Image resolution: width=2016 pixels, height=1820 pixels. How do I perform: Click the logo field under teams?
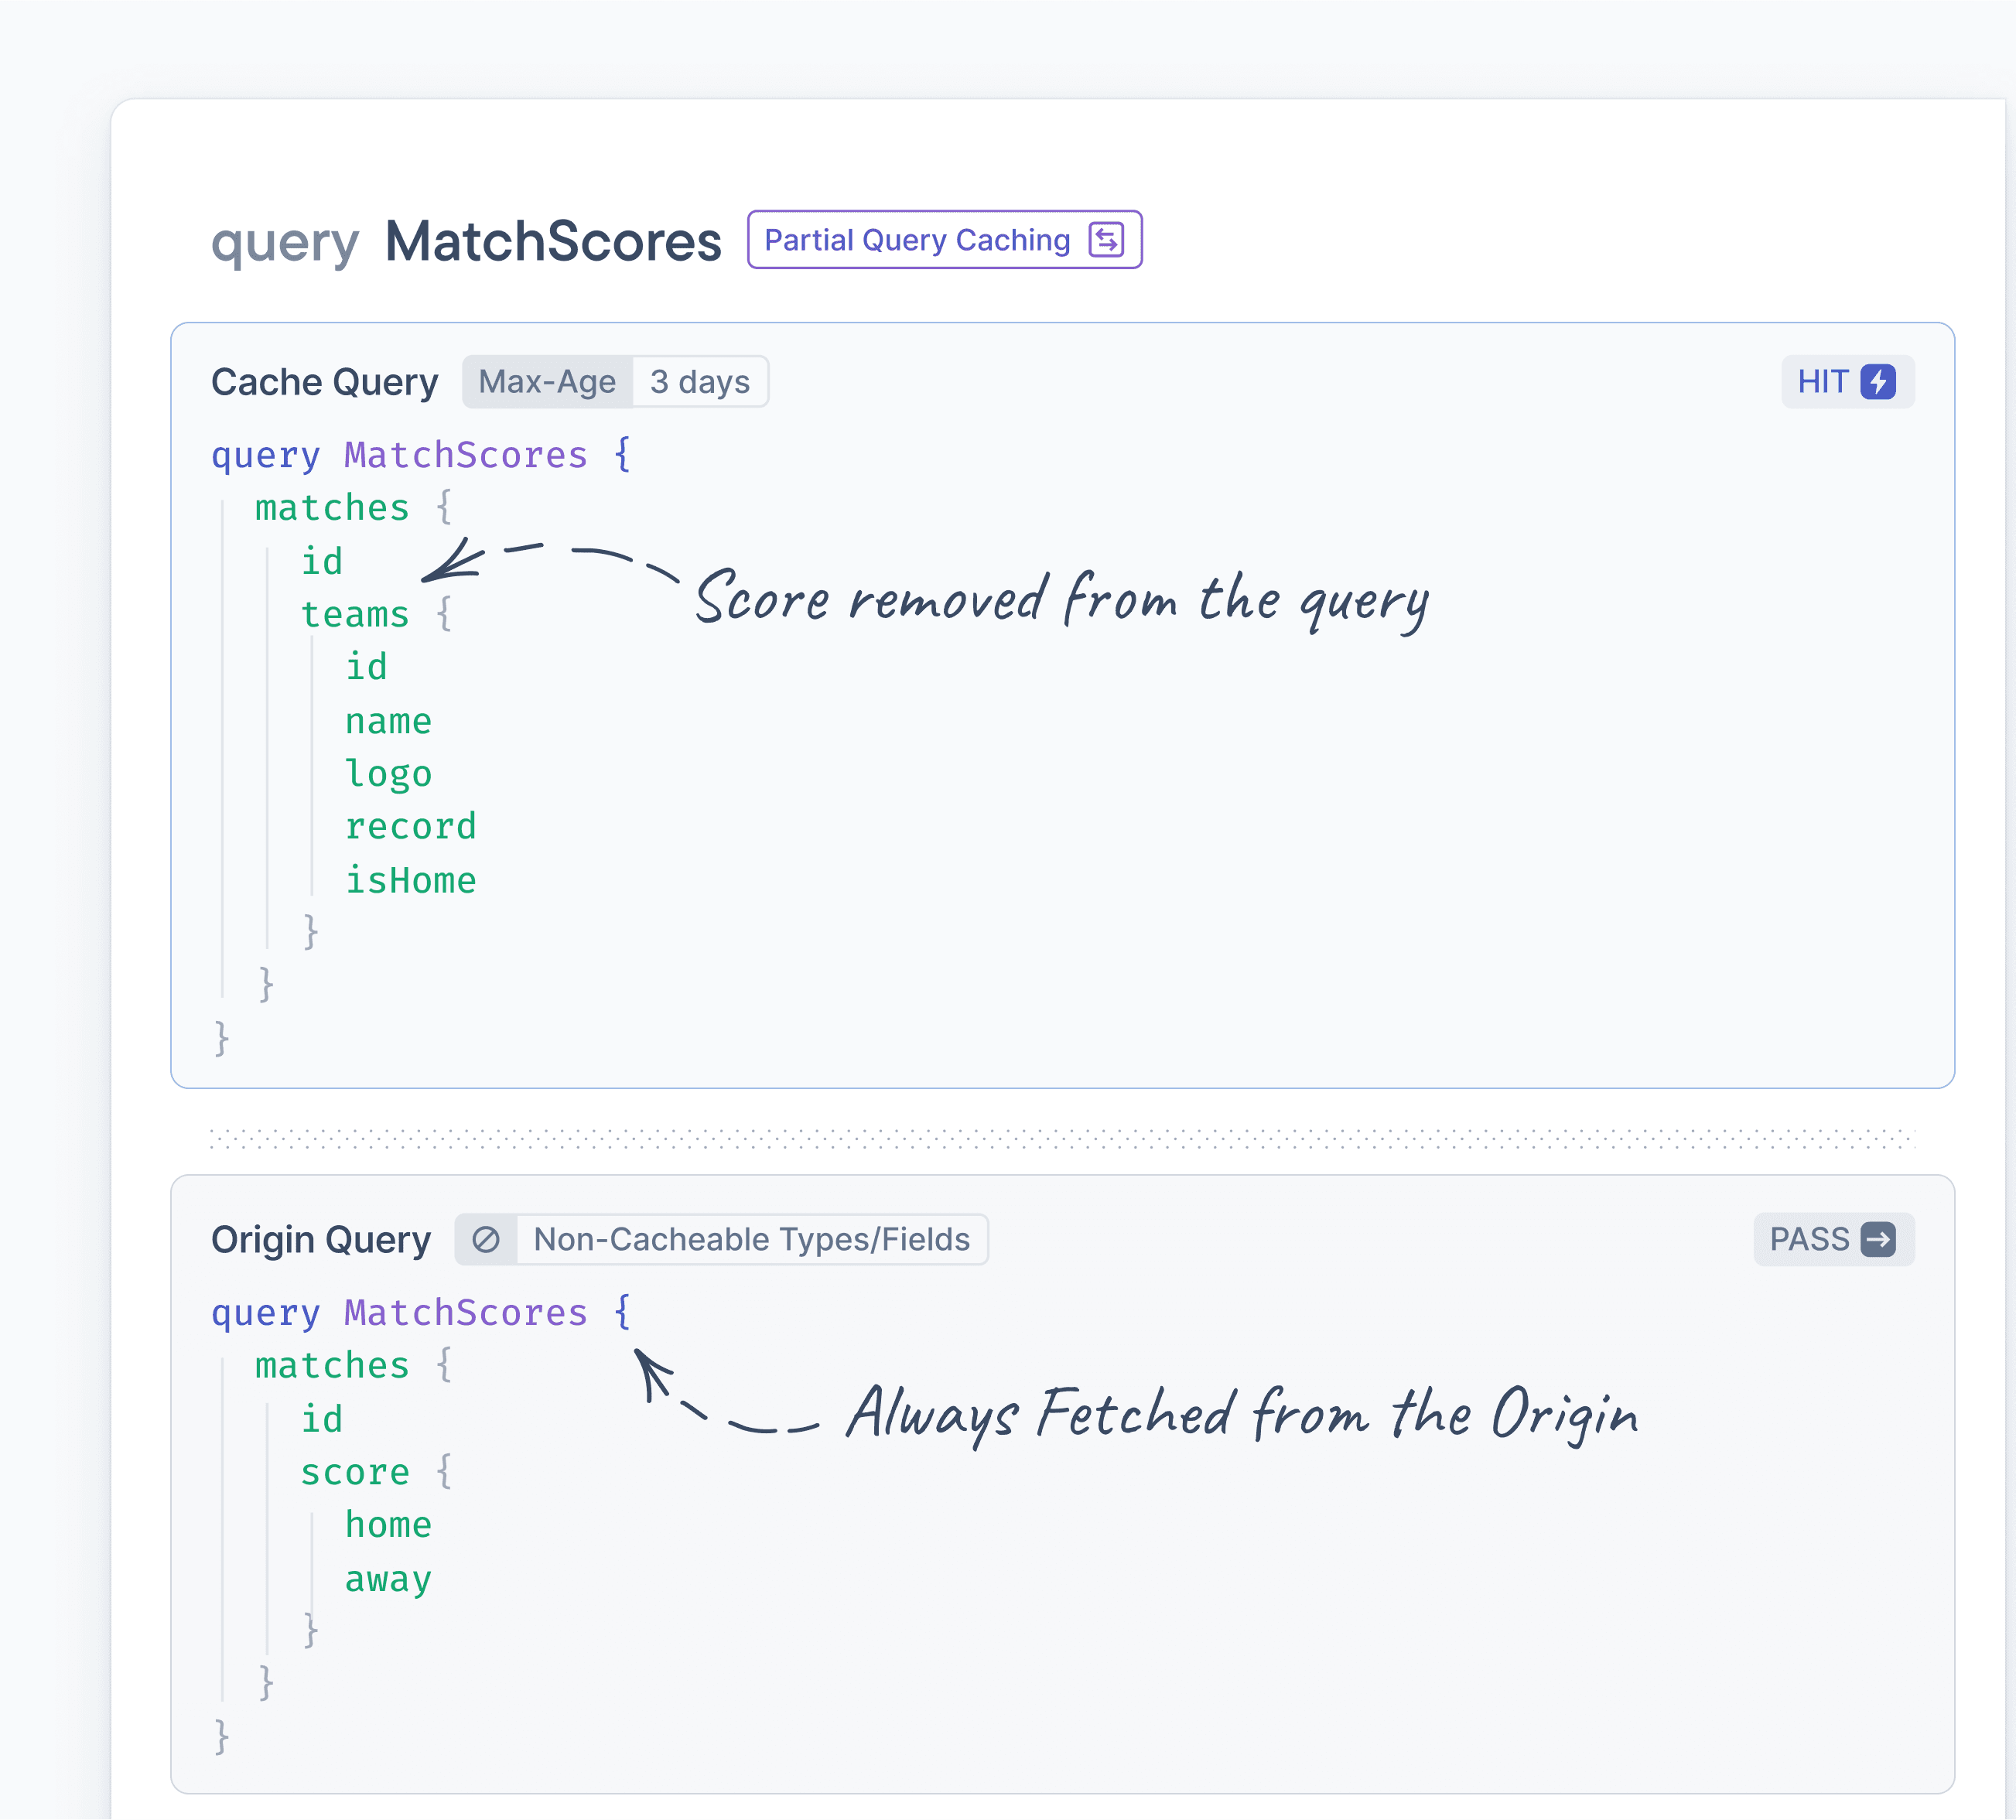click(388, 774)
